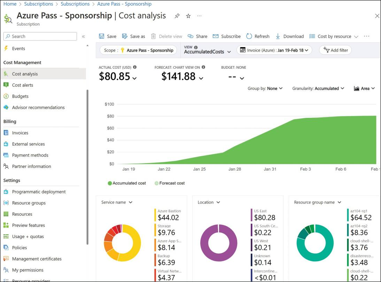Click Save as in toolbar
The height and width of the screenshot is (282, 381).
coord(133,36)
